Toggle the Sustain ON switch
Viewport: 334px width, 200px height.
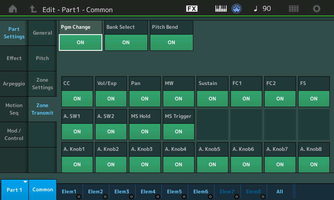[212, 99]
